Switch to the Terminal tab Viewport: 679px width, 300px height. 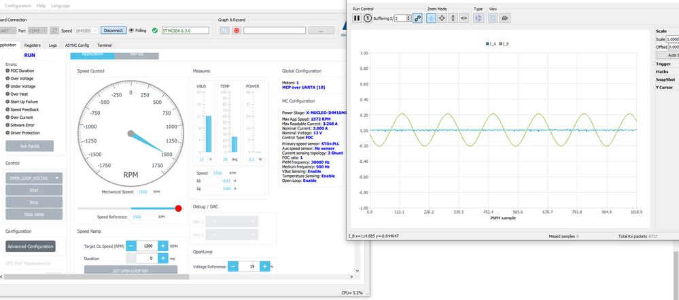point(105,45)
